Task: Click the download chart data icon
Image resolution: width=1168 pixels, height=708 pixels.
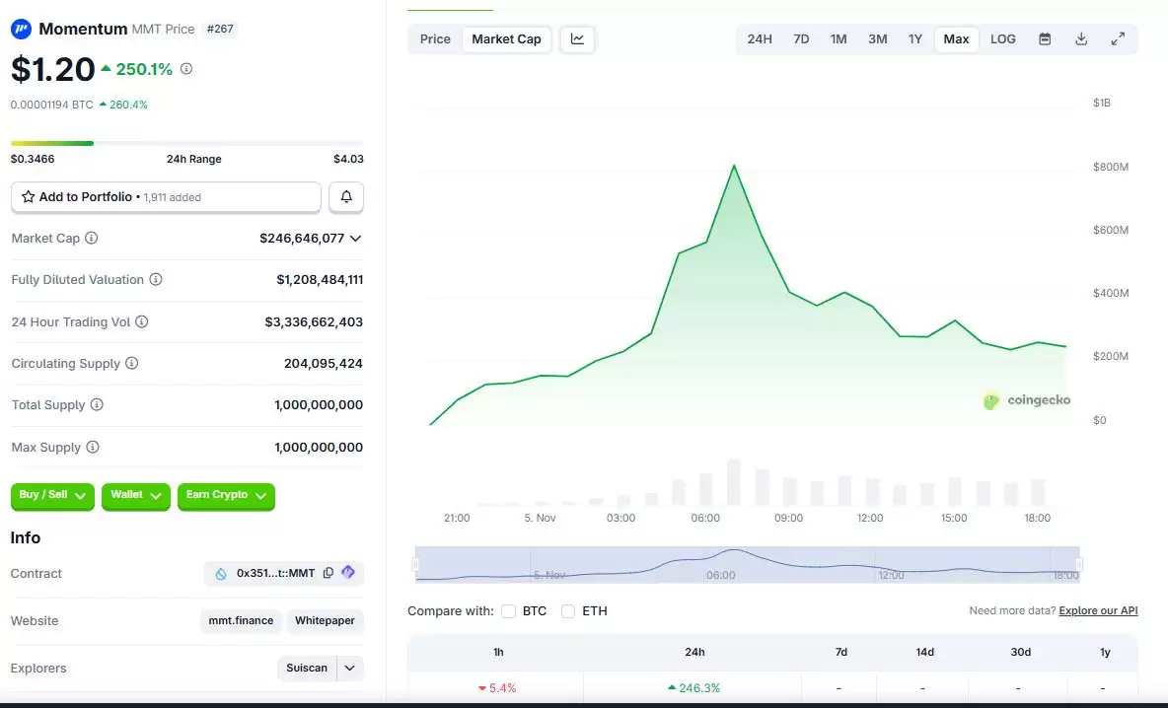Action: pyautogui.click(x=1081, y=38)
